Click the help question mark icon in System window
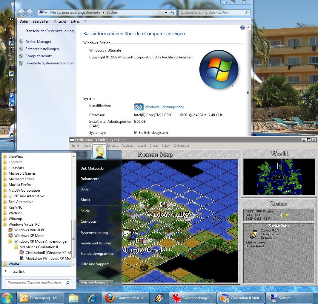This screenshot has height=304, width=318. 242,27
